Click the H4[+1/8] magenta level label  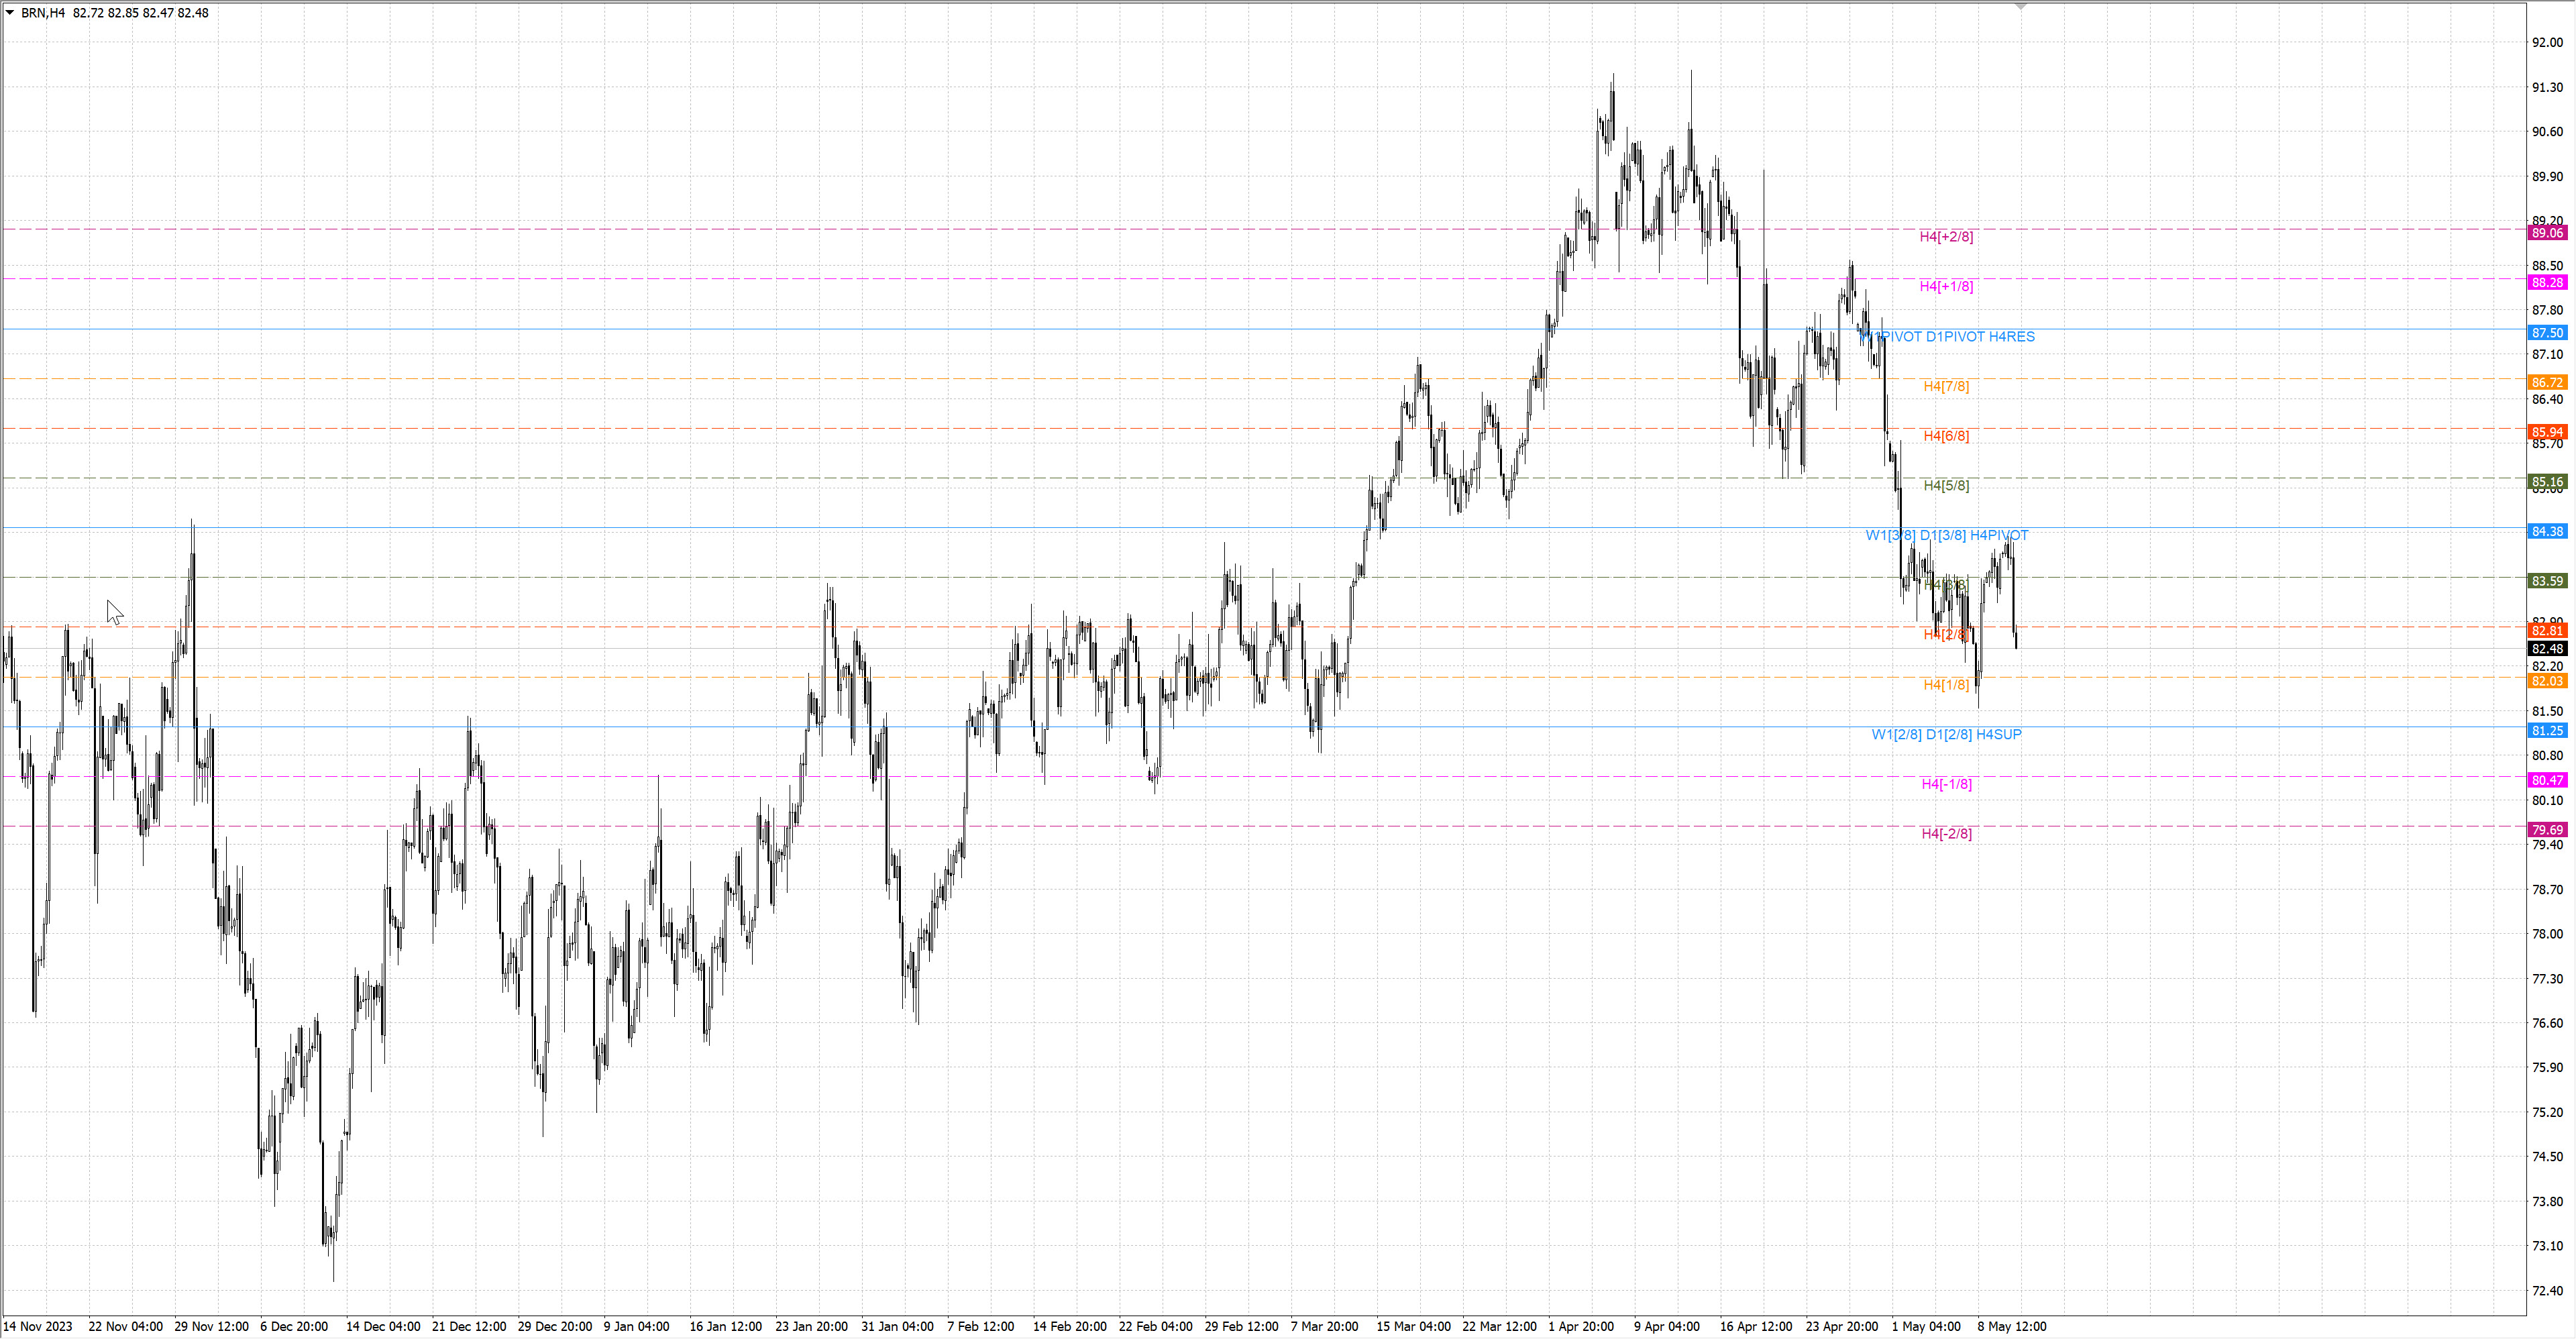[x=1946, y=287]
